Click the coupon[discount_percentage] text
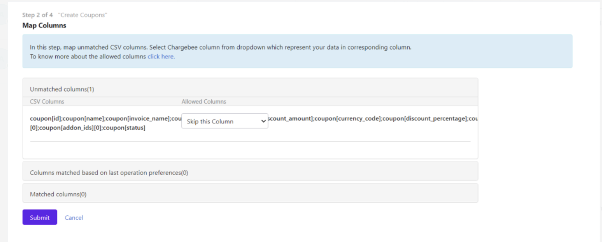The image size is (602, 242). pos(424,119)
